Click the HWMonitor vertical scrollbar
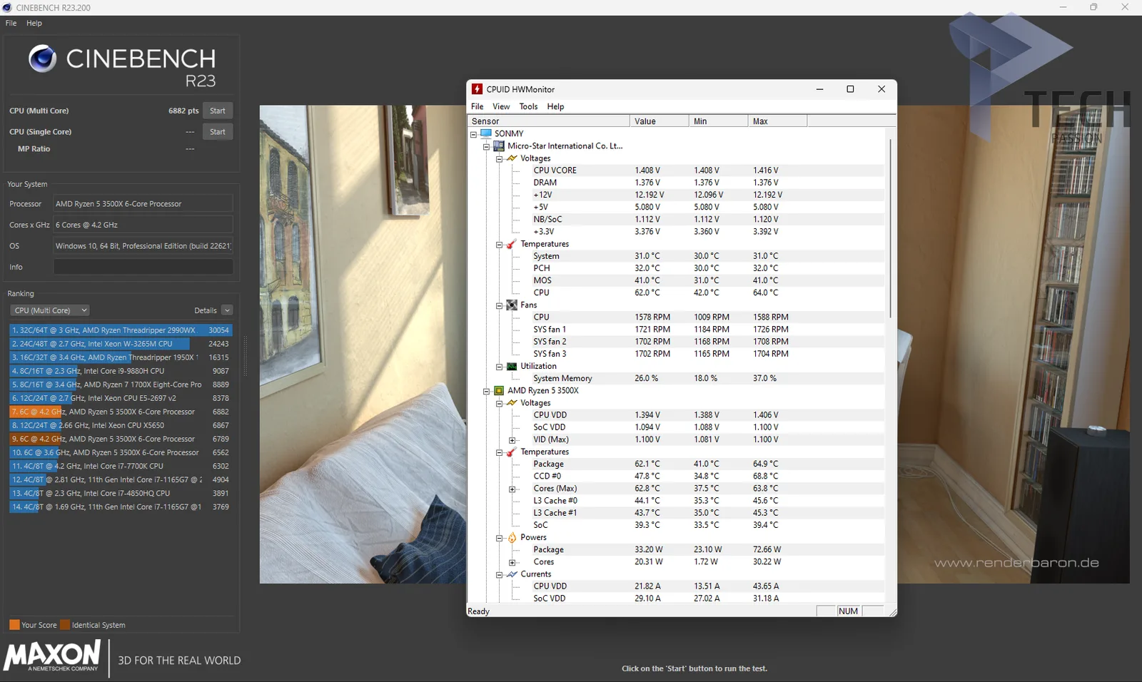Image resolution: width=1142 pixels, height=682 pixels. point(890,228)
